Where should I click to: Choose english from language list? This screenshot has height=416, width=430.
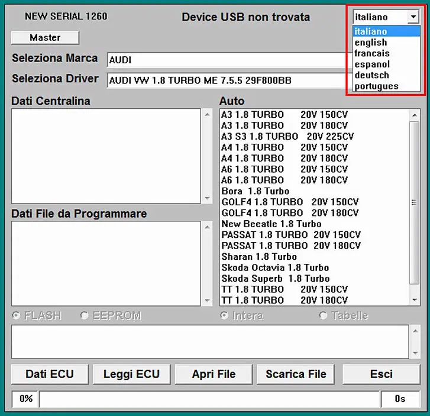(x=386, y=42)
